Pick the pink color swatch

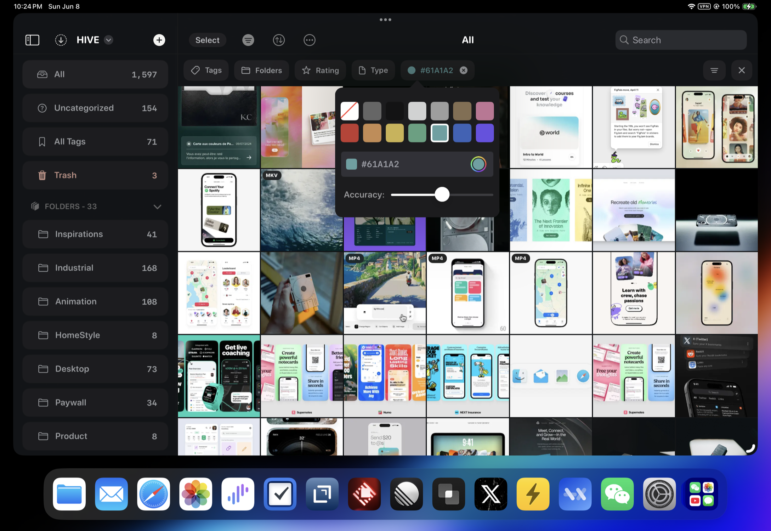[485, 111]
